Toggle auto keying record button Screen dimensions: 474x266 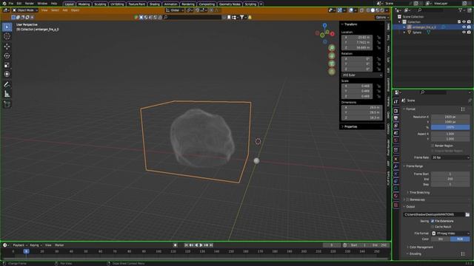pos(175,245)
